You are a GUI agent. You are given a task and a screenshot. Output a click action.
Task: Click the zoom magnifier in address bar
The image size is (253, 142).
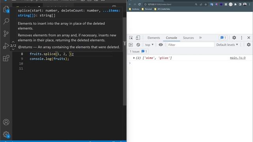coord(196,4)
